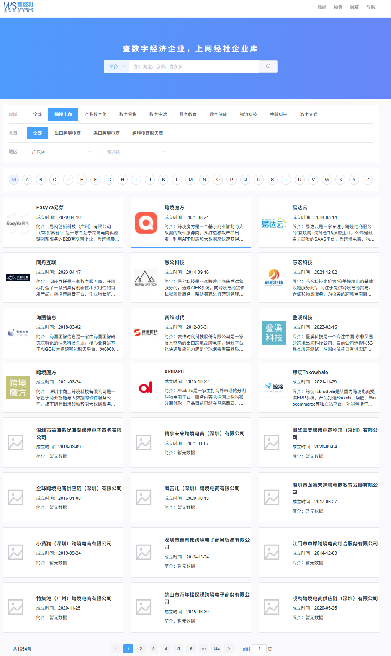Image resolution: width=391 pixels, height=656 pixels.
Task: Focus the company search input field
Action: pos(195,67)
